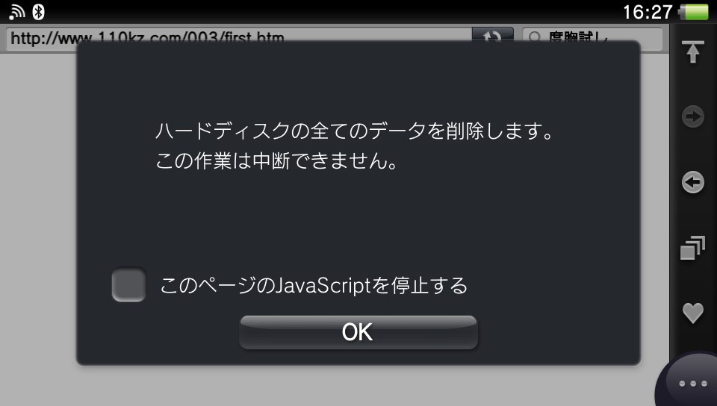Confirm the dialog with OK

pos(358,332)
